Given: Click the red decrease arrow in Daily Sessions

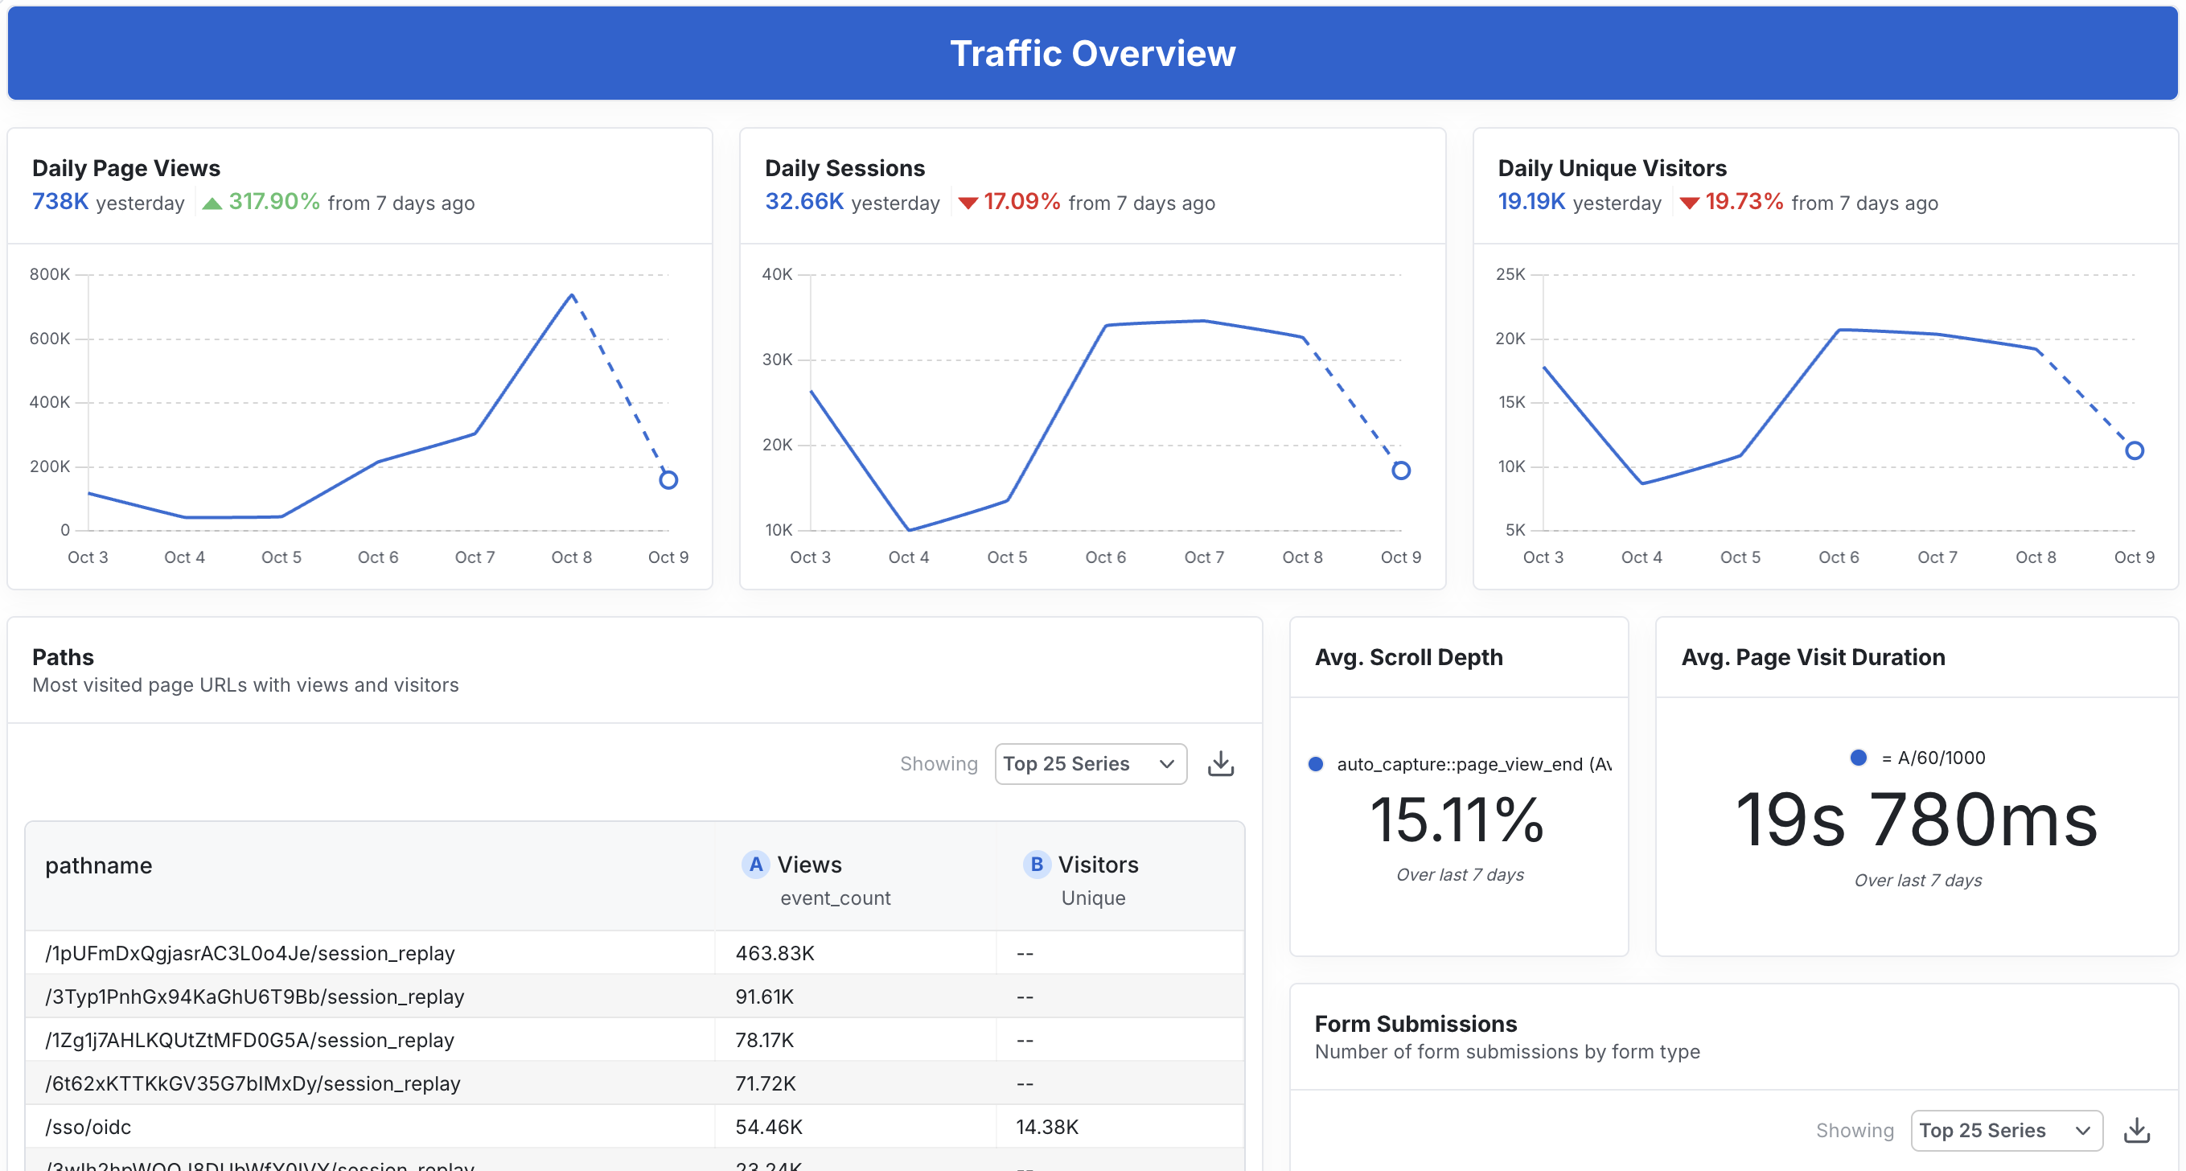Looking at the screenshot, I should click(x=967, y=202).
